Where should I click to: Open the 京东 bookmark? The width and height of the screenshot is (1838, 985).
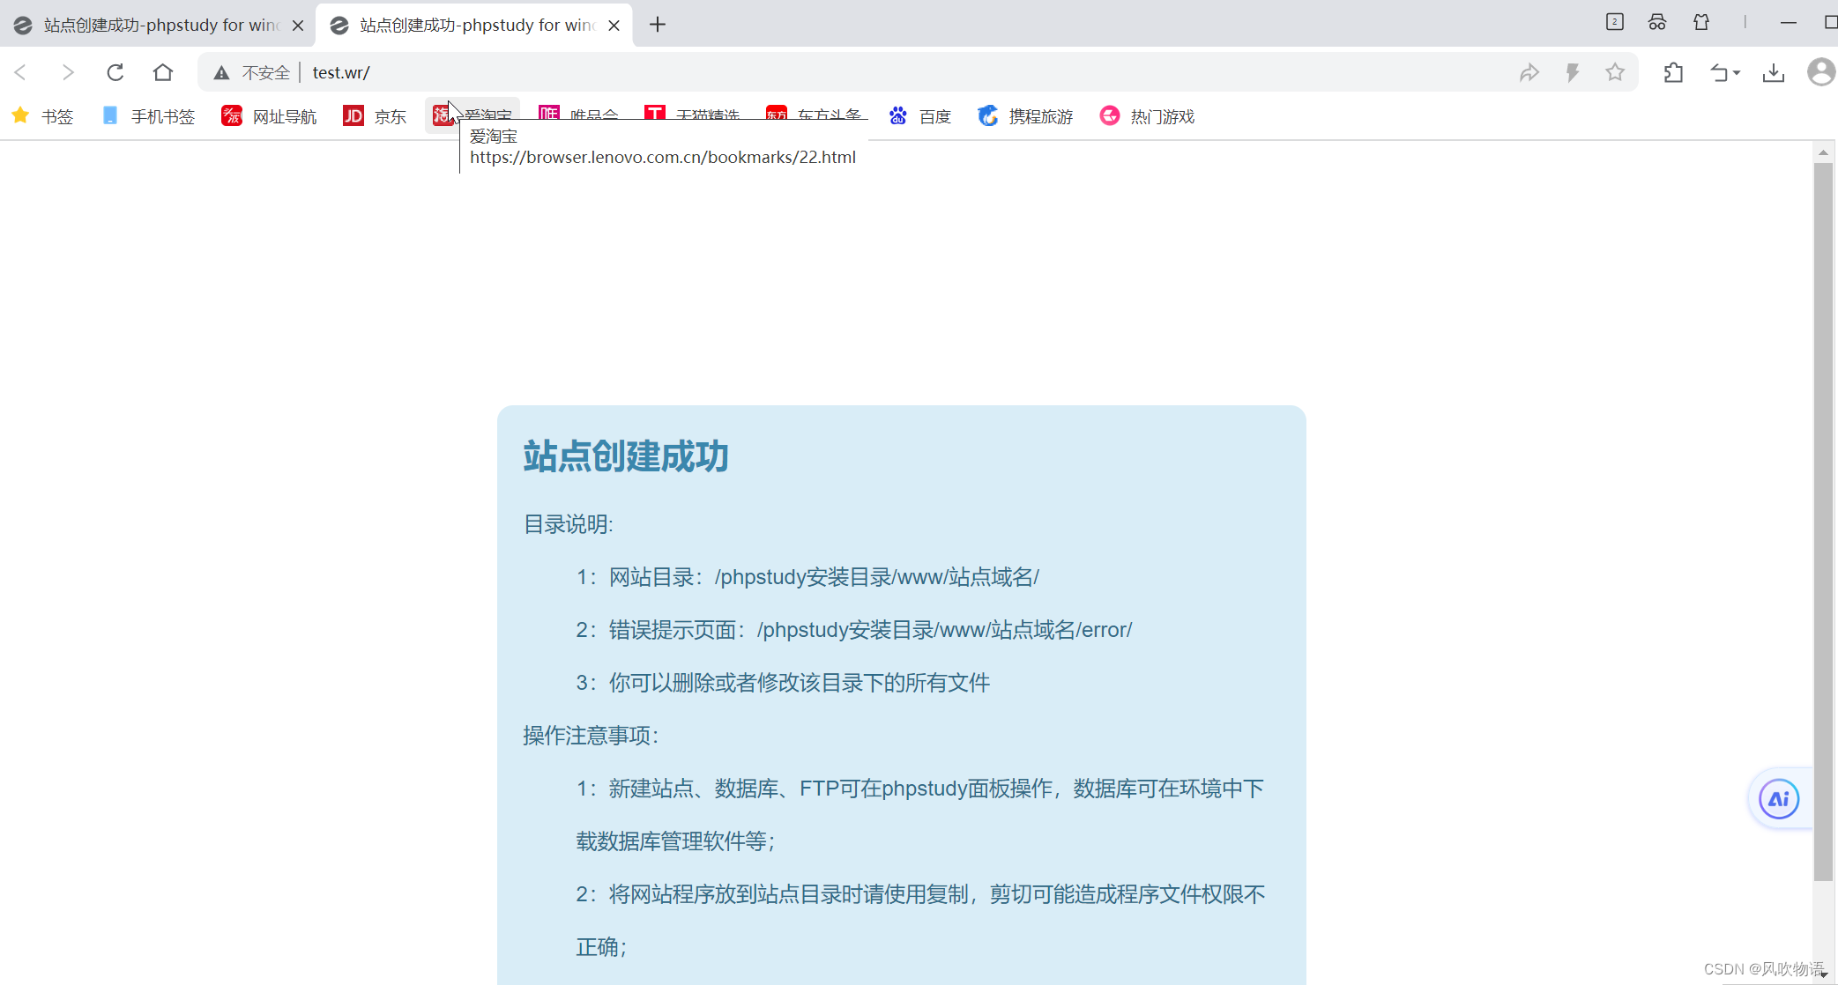point(376,116)
